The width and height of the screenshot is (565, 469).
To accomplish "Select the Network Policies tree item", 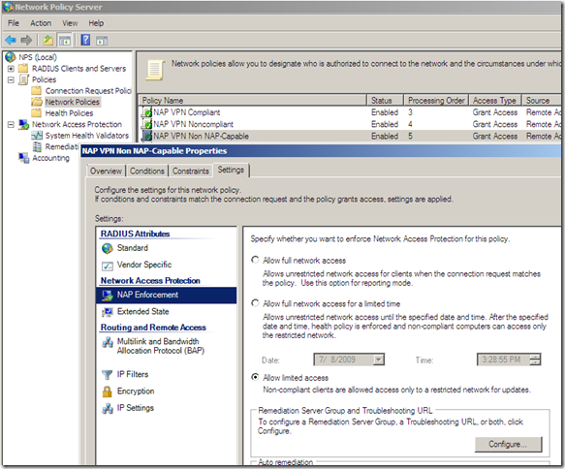I will 72,102.
